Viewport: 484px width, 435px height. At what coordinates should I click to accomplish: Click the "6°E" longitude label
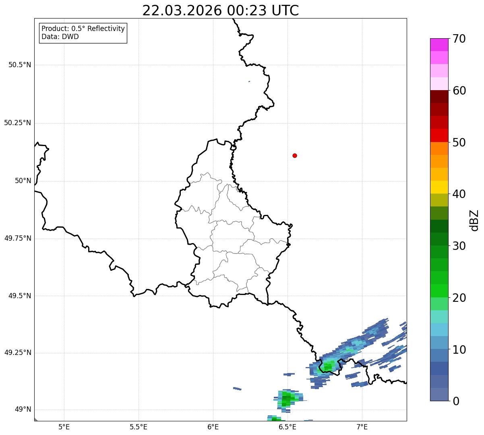point(213,427)
